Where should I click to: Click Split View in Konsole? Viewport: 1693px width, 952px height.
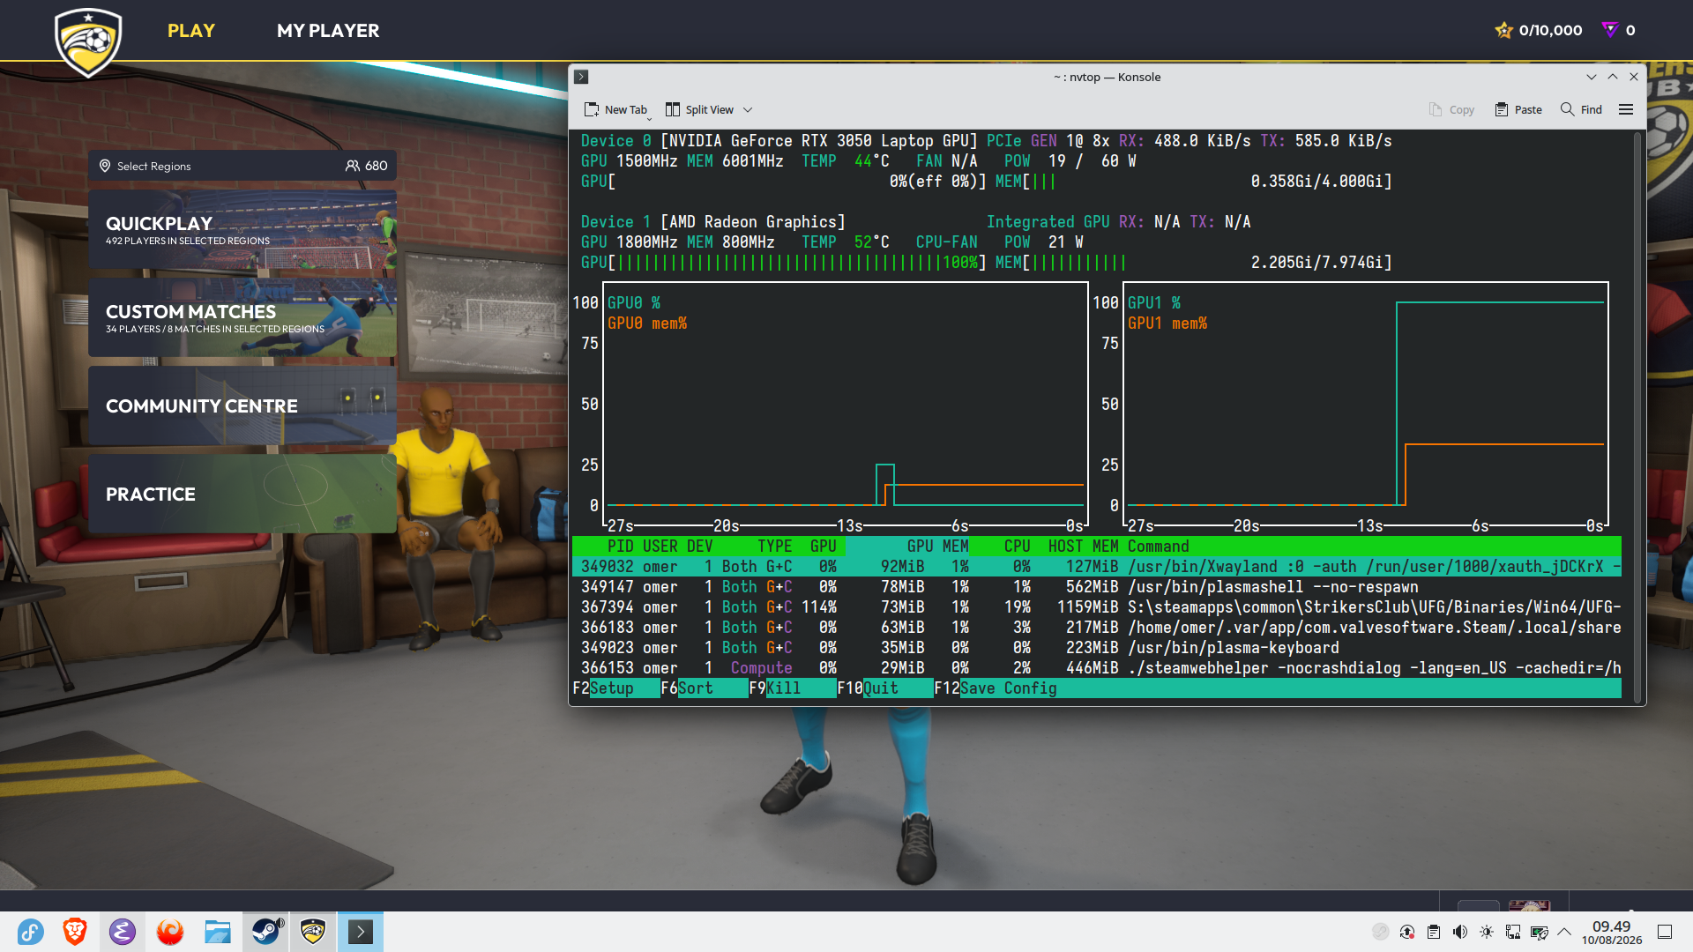[x=699, y=109]
